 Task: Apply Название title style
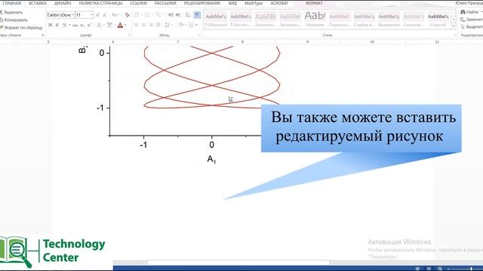pyautogui.click(x=315, y=20)
